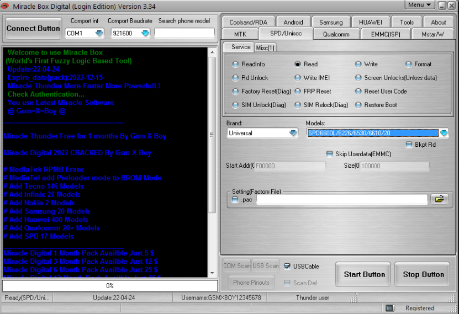The width and height of the screenshot is (459, 314).
Task: Click Username:GSMXBOY12345678 in status bar
Action: click(x=221, y=297)
